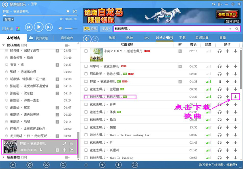Click the add circle icon on the bottom left bar
Screen dimensions: 243x169
[13, 165]
